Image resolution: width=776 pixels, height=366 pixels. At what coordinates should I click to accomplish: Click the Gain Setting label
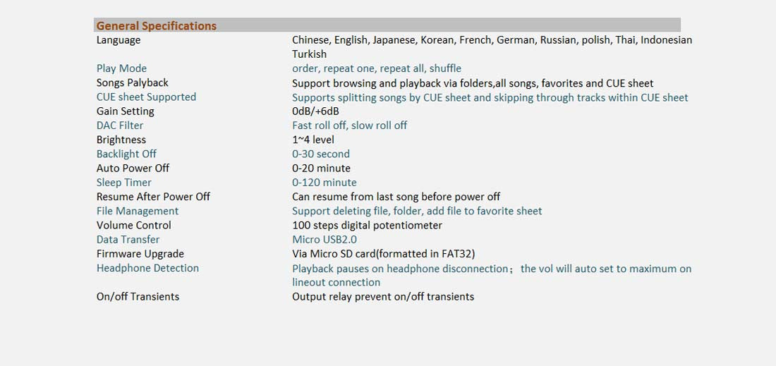[x=125, y=111]
